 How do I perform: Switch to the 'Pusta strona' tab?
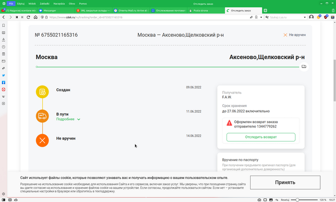coord(204,10)
